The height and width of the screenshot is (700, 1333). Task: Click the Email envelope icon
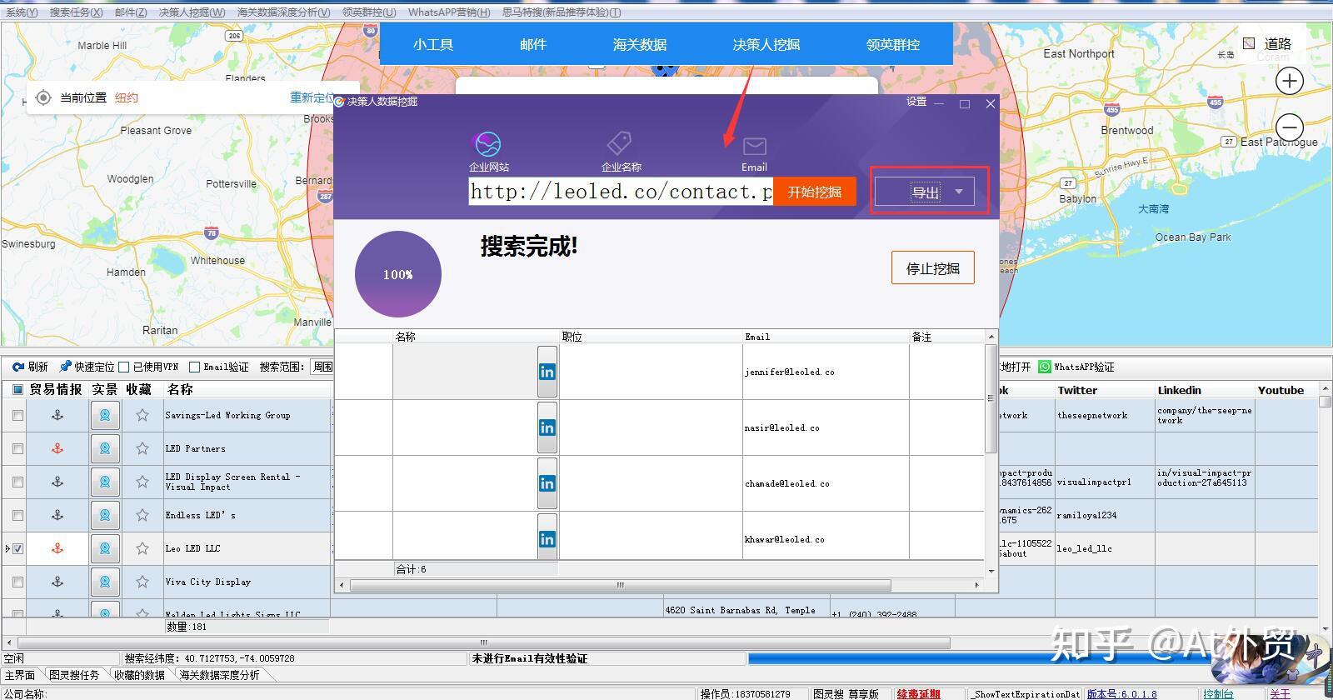(x=754, y=147)
